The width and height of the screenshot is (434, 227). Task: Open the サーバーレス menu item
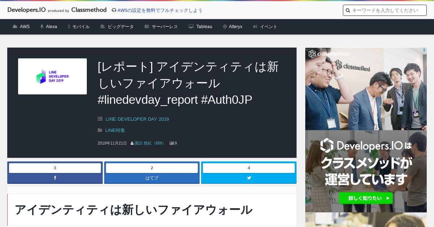165,27
